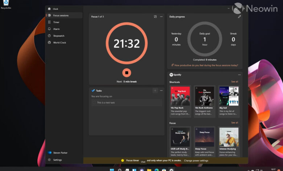Click the productivity feedback link
Image resolution: width=283 pixels, height=171 pixels.
click(x=205, y=65)
